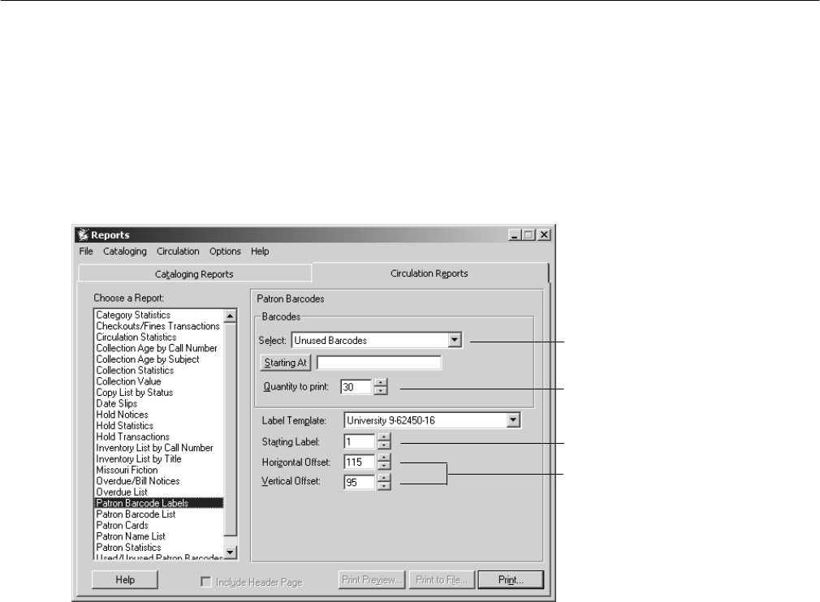Screen dimensions: 820x602
Task: Open the Cataloging menu
Action: click(124, 252)
